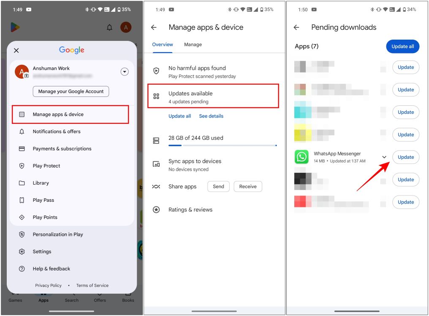This screenshot has height=316, width=429.
Task: Expand WhatsApp Messenger details chevron
Action: point(384,157)
